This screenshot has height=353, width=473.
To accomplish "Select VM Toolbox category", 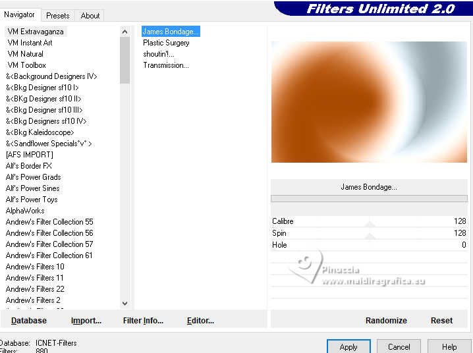I will coord(27,65).
